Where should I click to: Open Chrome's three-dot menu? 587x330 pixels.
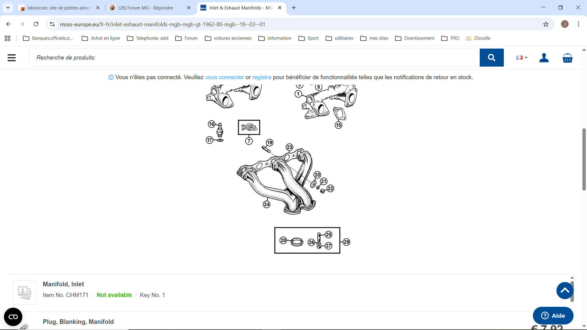[578, 24]
